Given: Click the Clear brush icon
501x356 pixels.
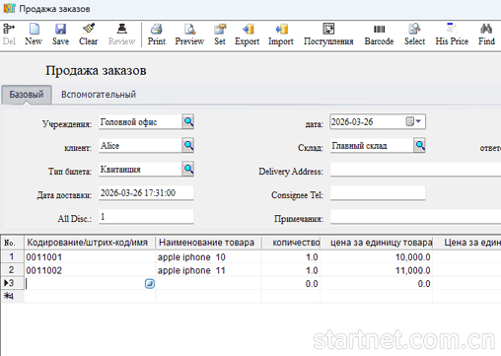Looking at the screenshot, I should tap(89, 29).
